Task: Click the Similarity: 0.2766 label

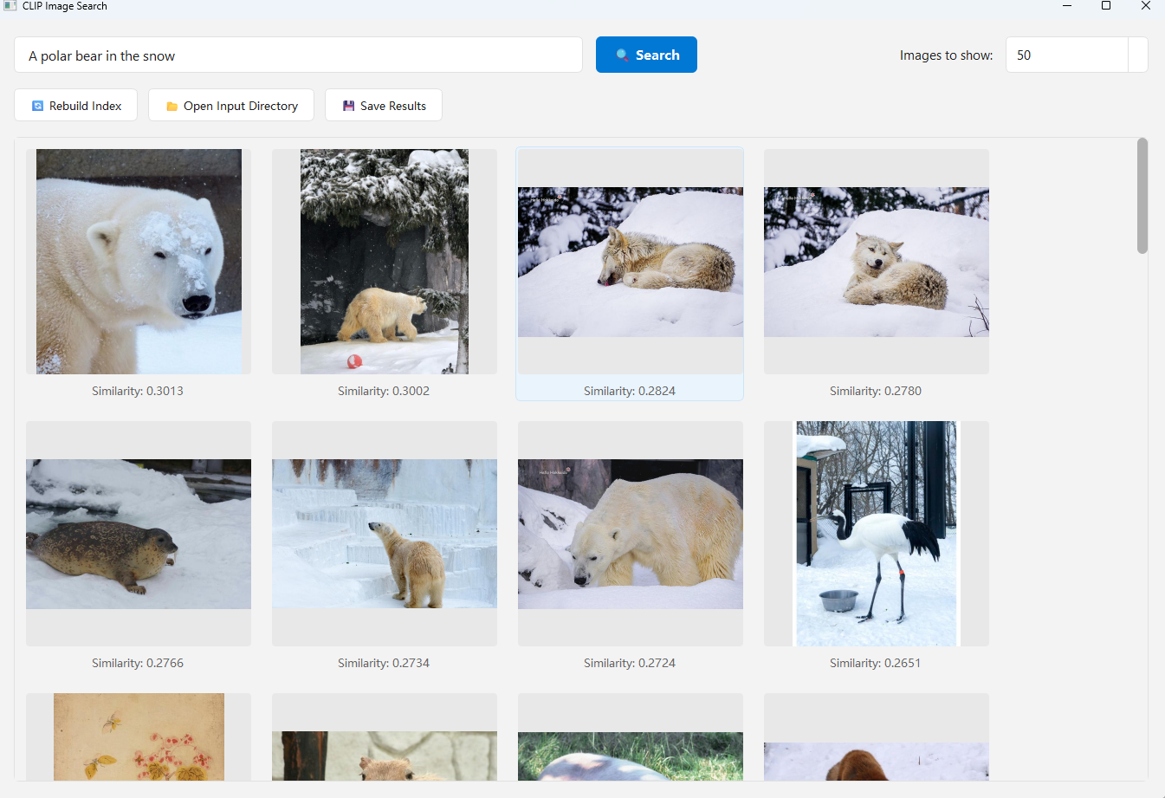Action: coord(138,663)
